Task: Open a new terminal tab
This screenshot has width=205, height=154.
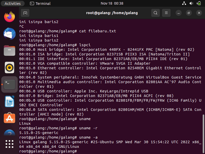Action: pyautogui.click(x=25, y=13)
